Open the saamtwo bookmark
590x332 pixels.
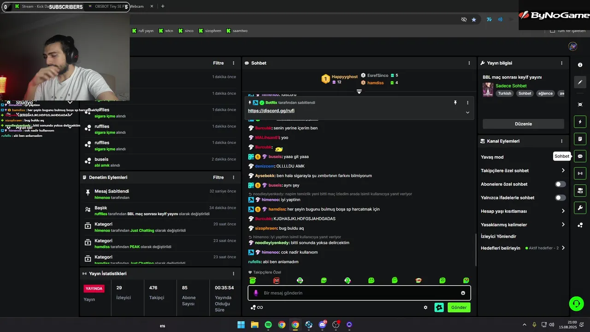[x=237, y=31]
